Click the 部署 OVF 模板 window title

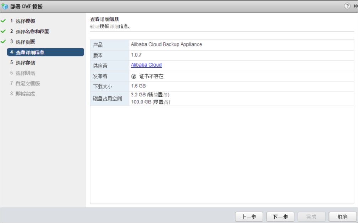(x=26, y=6)
